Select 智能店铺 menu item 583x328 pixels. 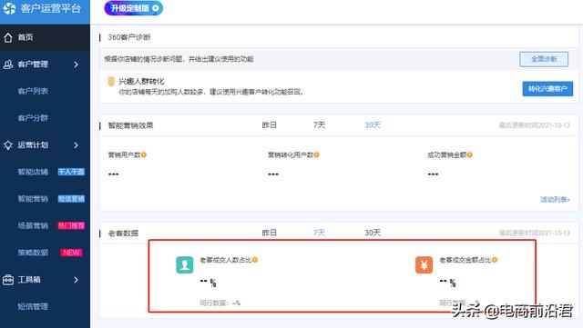(x=33, y=172)
